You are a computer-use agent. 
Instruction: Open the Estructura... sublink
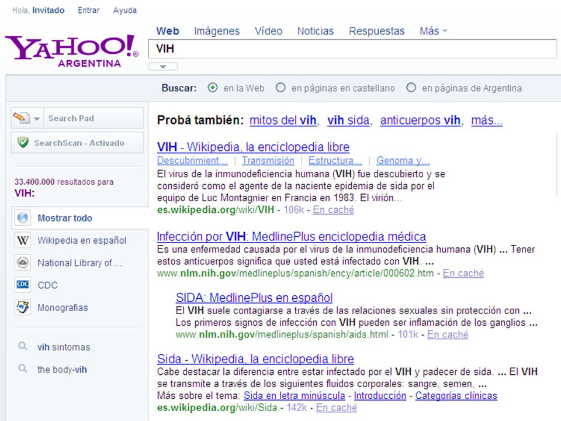pos(335,160)
